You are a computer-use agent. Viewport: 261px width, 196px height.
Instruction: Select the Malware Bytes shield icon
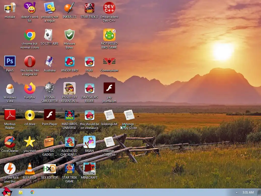point(69,35)
